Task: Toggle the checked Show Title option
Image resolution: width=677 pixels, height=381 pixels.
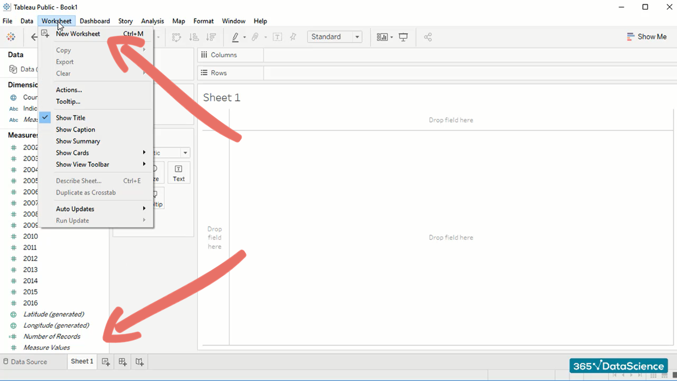Action: click(70, 118)
